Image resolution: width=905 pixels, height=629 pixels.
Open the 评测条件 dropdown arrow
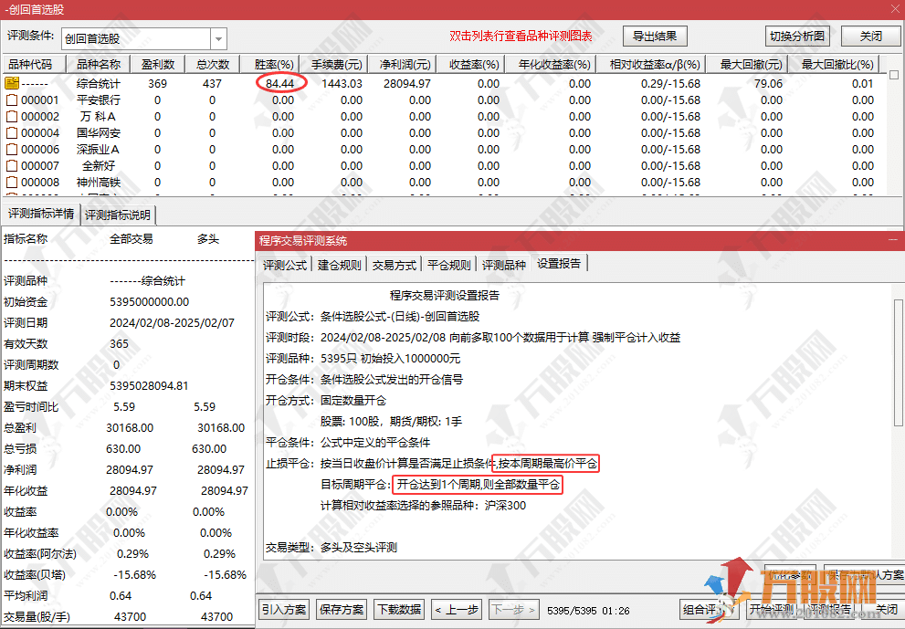point(219,39)
